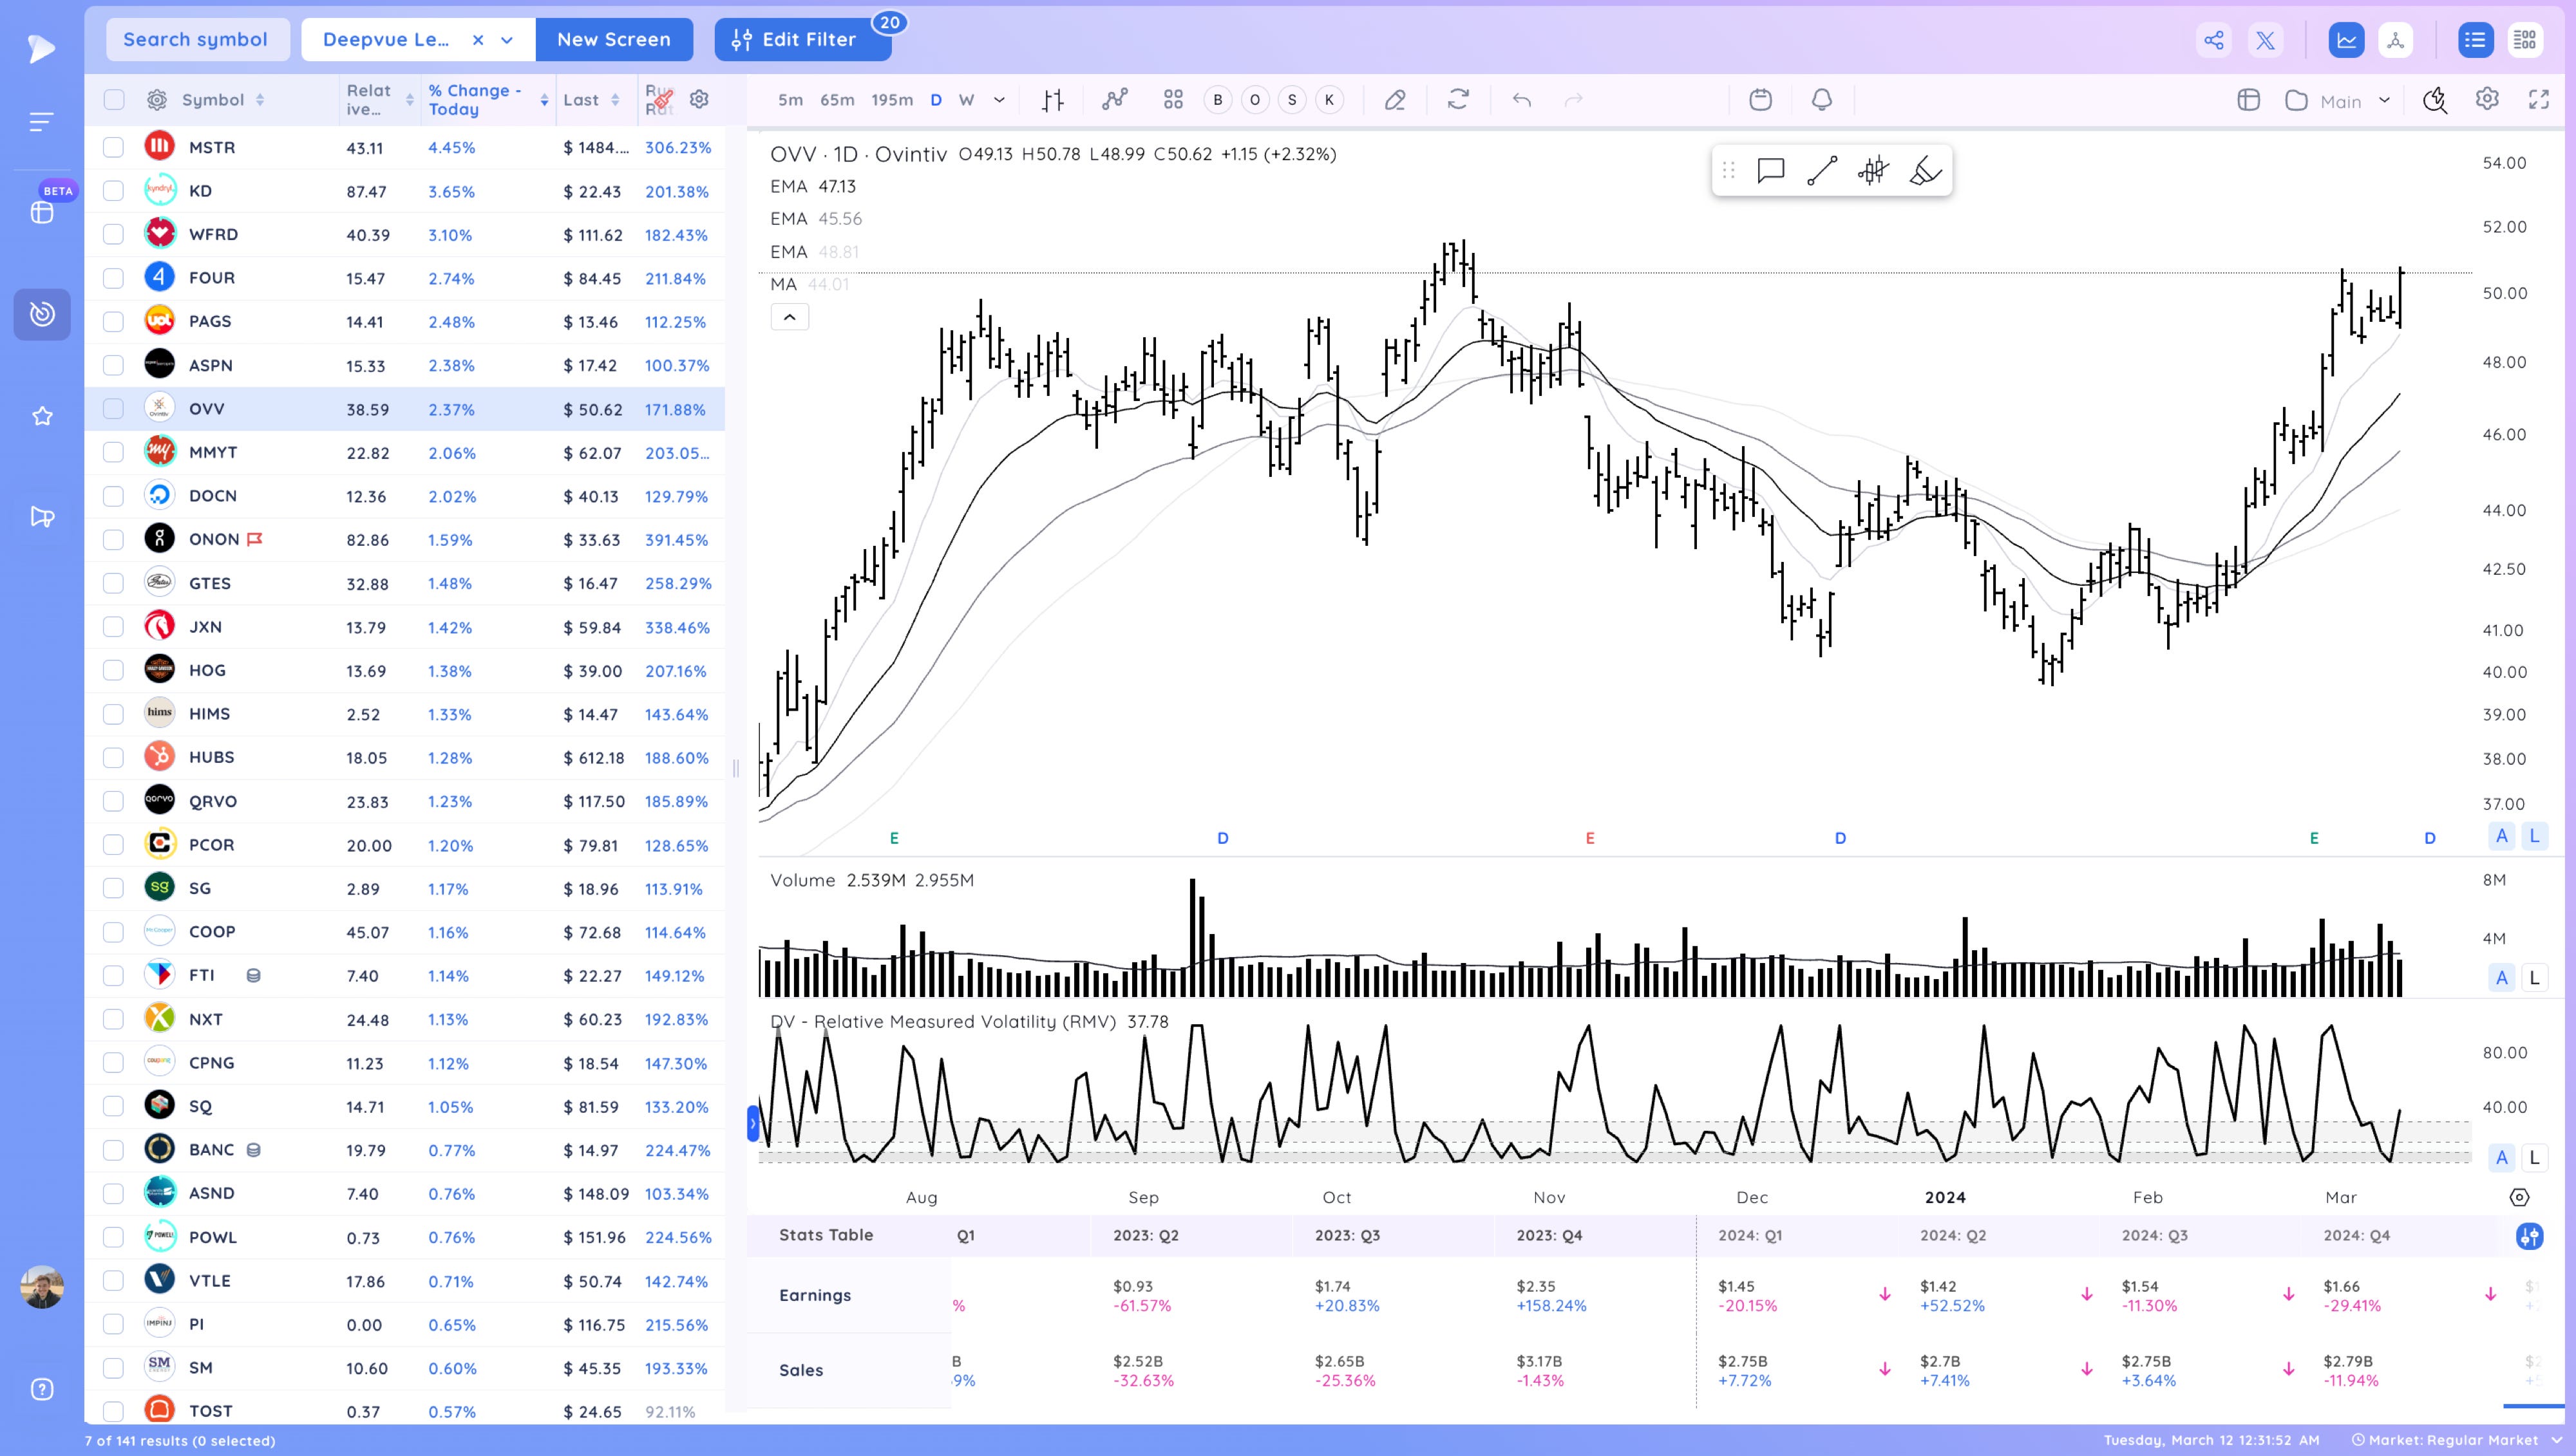Open the Regular Market dropdown
The width and height of the screenshot is (2576, 1456).
coord(2456,1440)
